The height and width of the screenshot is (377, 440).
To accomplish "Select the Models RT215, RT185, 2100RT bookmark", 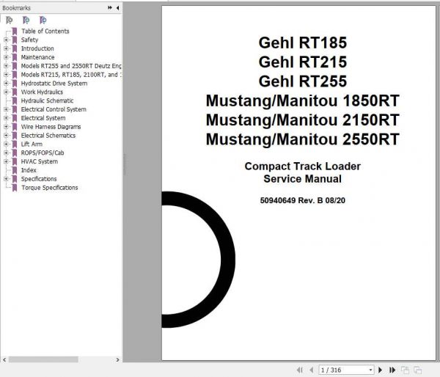I will pos(71,75).
